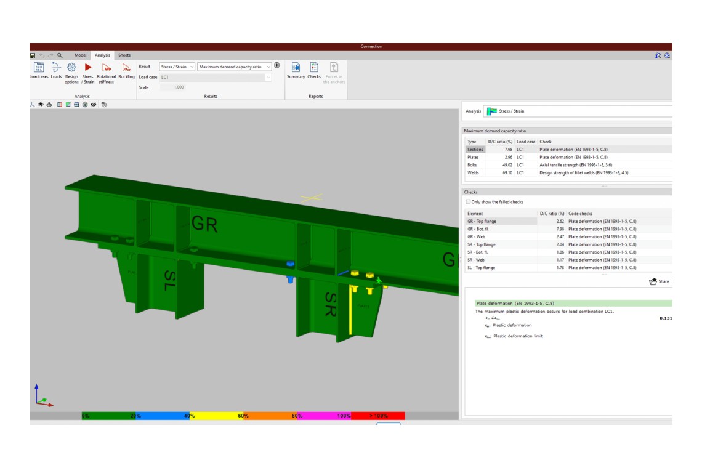The height and width of the screenshot is (468, 702).
Task: Switch to the Model tab
Action: point(81,55)
